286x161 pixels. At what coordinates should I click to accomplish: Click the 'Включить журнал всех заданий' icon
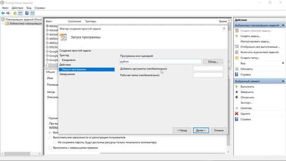237,52
